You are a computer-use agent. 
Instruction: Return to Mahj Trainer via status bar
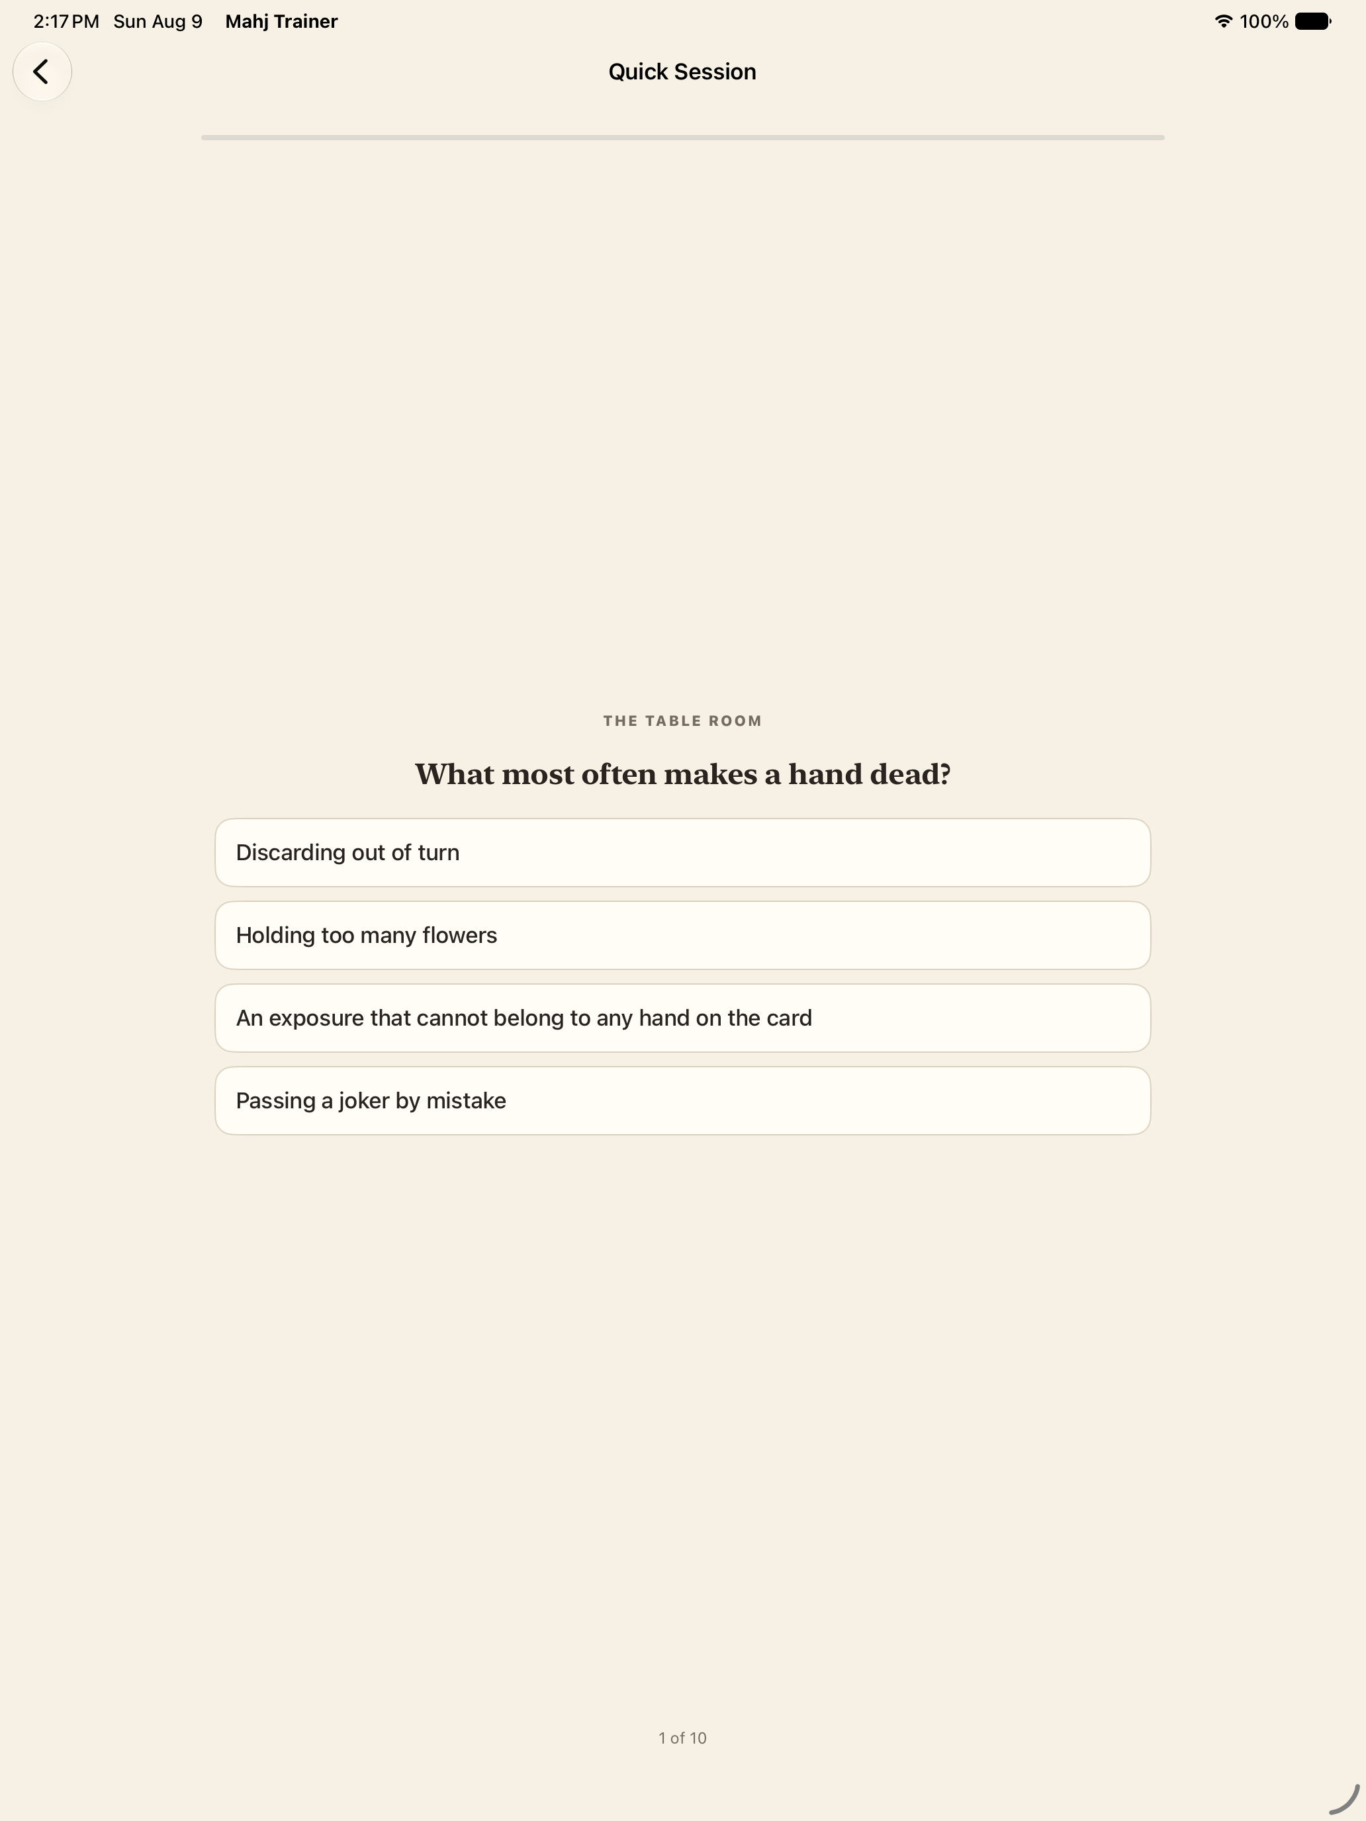click(281, 21)
